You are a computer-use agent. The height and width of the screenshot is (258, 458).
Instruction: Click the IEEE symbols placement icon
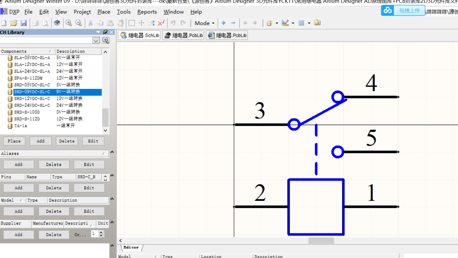pyautogui.click(x=269, y=23)
